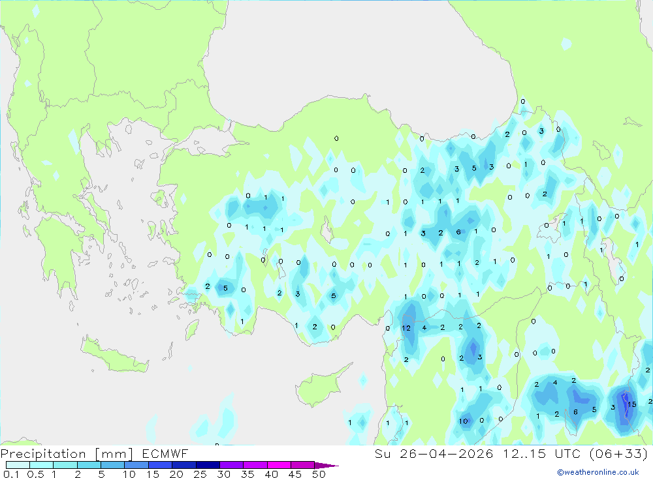Pick the legend swatch between 5 and 10
Screen dimensions: 653x478
(x=112, y=465)
